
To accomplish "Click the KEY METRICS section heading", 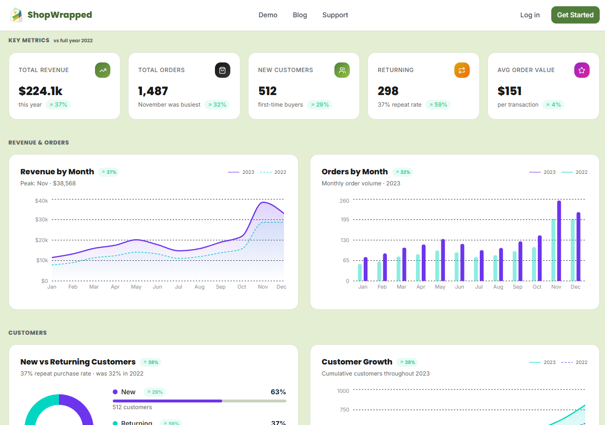I will [x=29, y=40].
